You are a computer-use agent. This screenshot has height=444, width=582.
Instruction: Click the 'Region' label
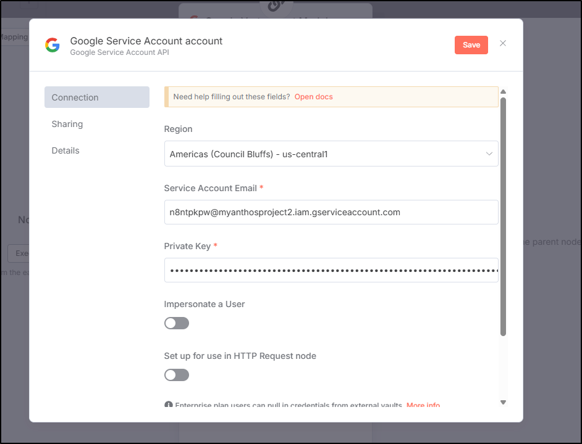point(178,129)
